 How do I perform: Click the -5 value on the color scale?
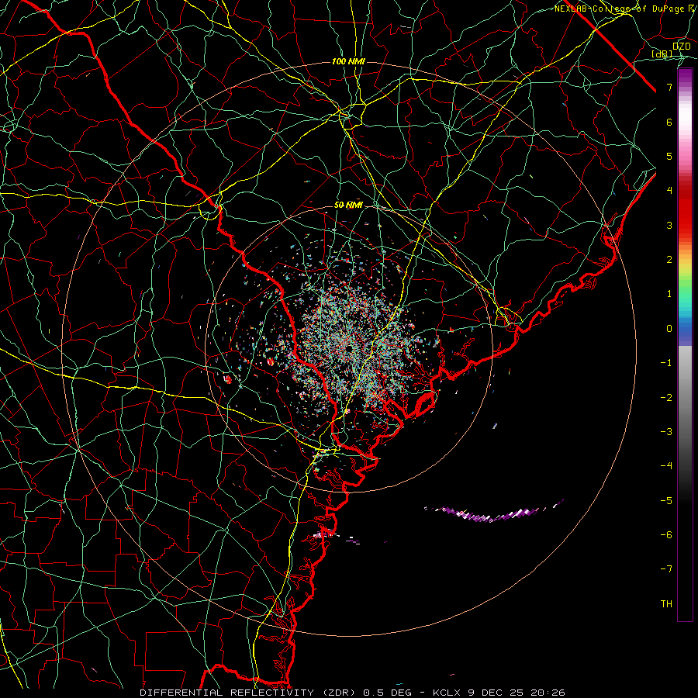(x=666, y=501)
